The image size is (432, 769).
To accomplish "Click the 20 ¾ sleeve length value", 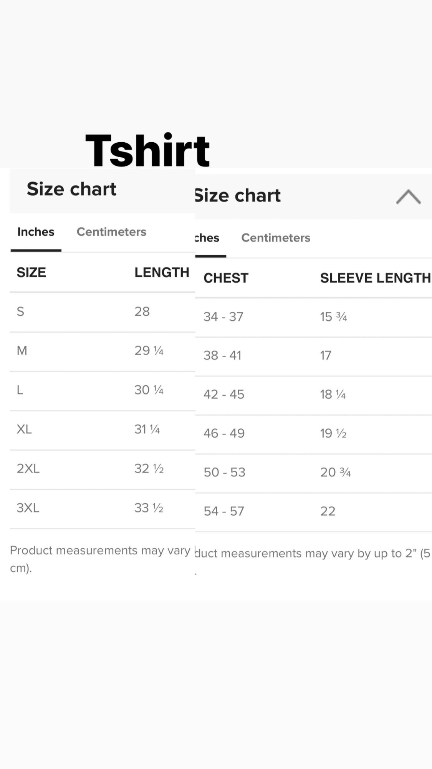I will tap(335, 472).
